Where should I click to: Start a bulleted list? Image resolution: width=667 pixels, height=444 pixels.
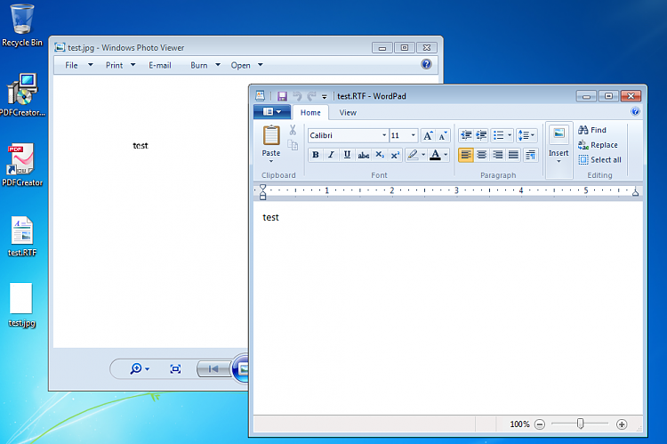pyautogui.click(x=498, y=135)
